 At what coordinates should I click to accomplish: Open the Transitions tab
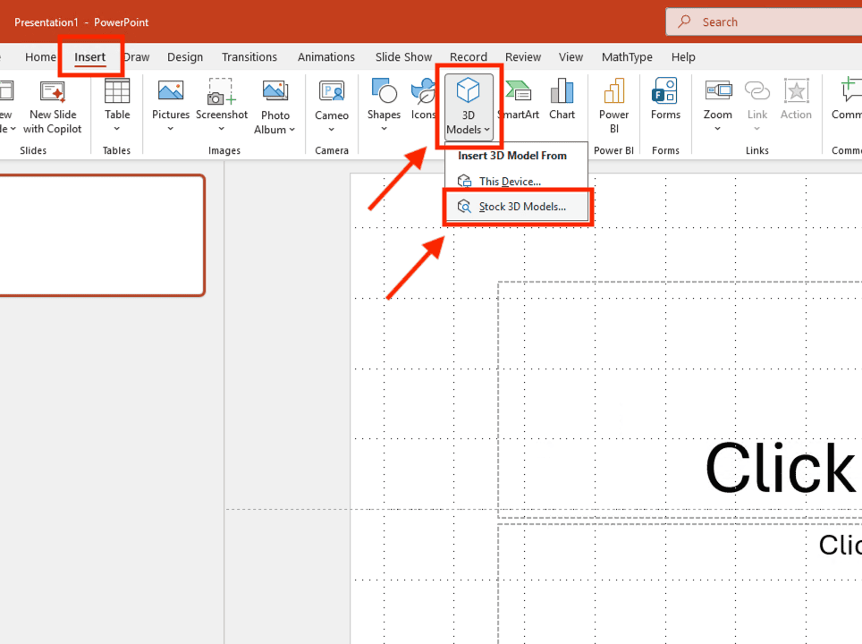coord(249,56)
